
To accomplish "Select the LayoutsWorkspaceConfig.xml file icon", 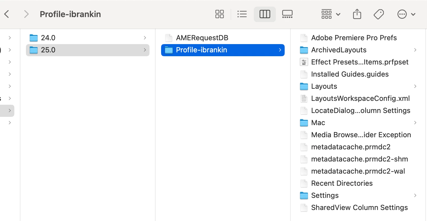I will click(x=304, y=98).
